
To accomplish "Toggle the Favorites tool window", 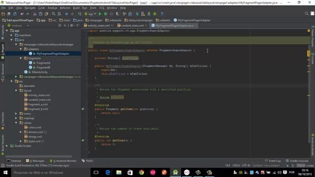I will coord(2,121).
